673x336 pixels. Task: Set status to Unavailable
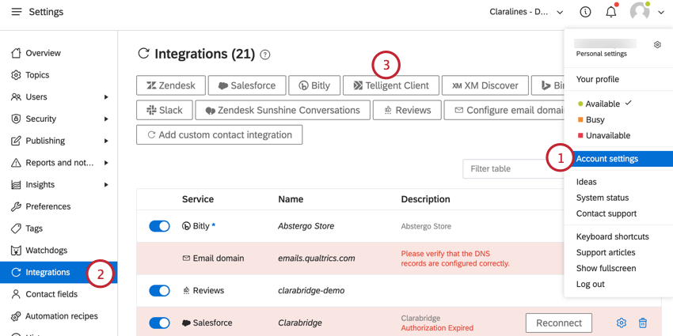(604, 135)
